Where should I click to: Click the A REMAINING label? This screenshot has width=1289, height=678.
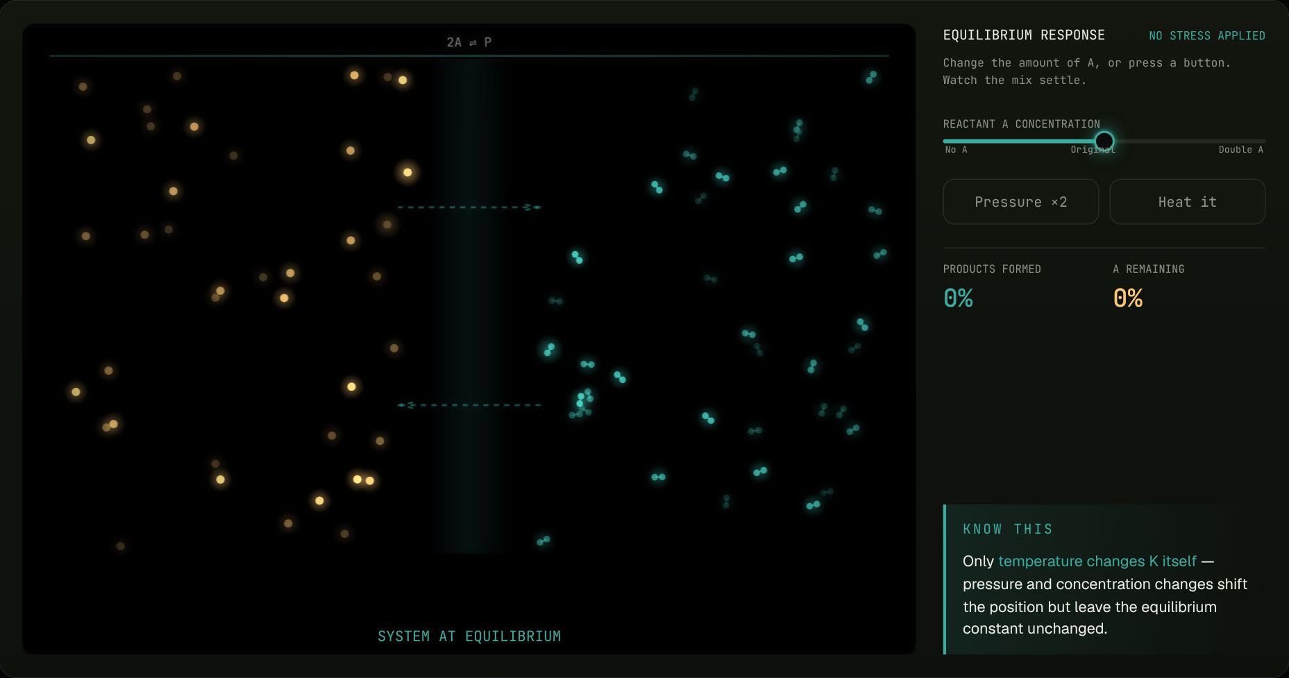pos(1149,269)
